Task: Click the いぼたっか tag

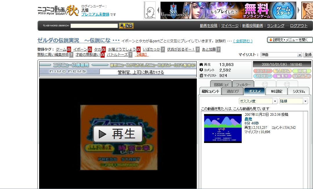Action: point(152,49)
